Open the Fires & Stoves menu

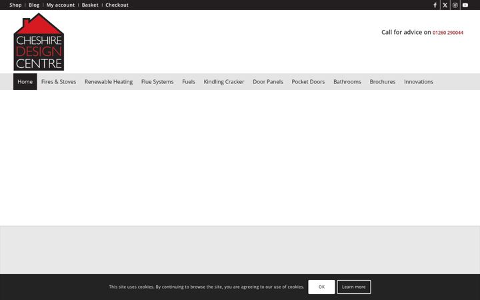click(x=59, y=82)
